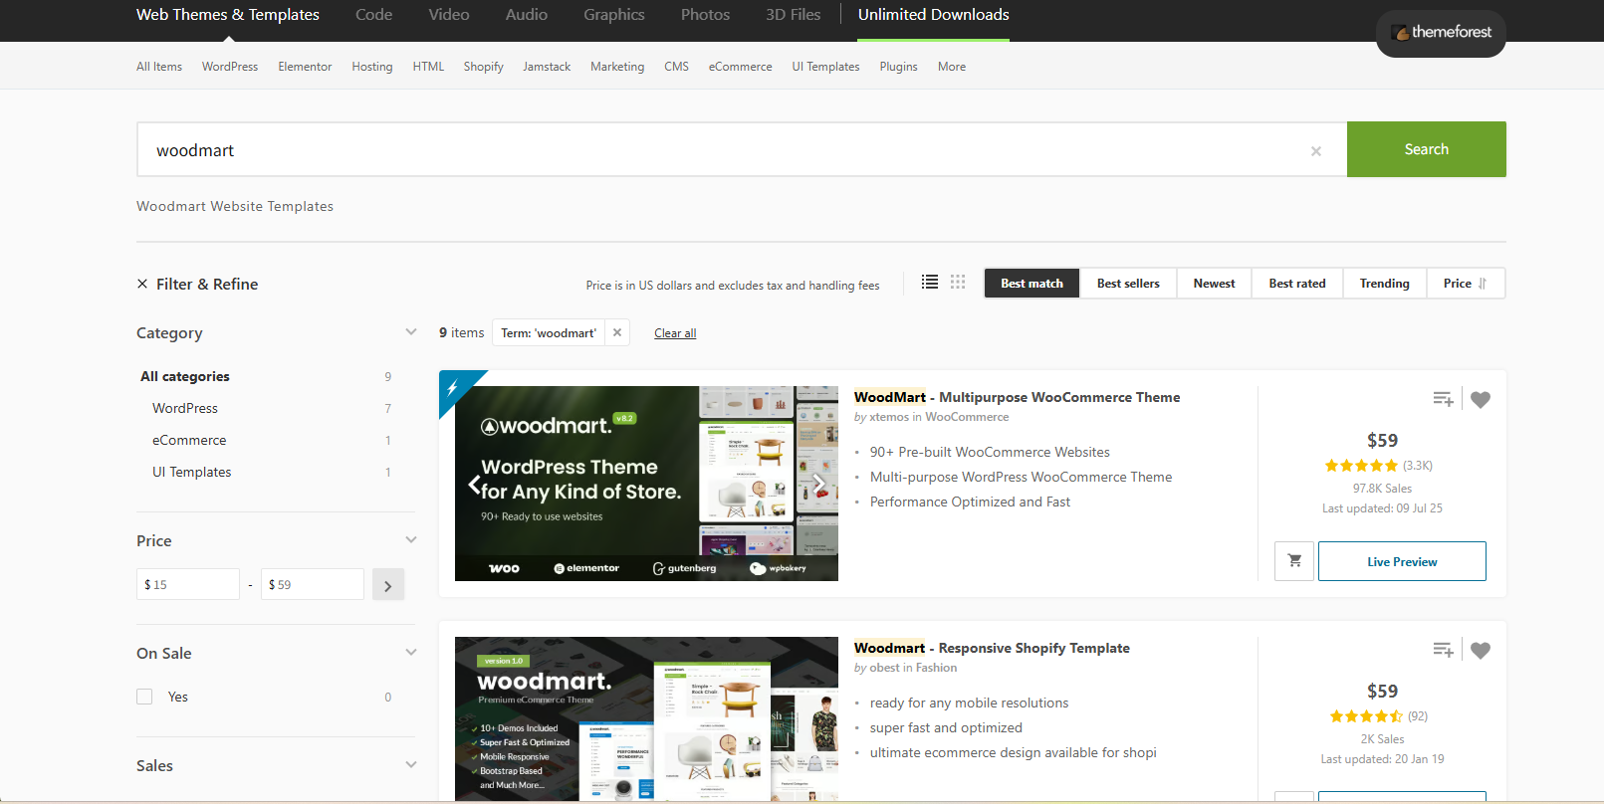Viewport: 1604px width, 804px height.
Task: Open the Unlimited Downloads tab
Action: (933, 15)
